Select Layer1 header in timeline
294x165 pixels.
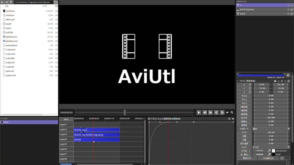coord(66,125)
